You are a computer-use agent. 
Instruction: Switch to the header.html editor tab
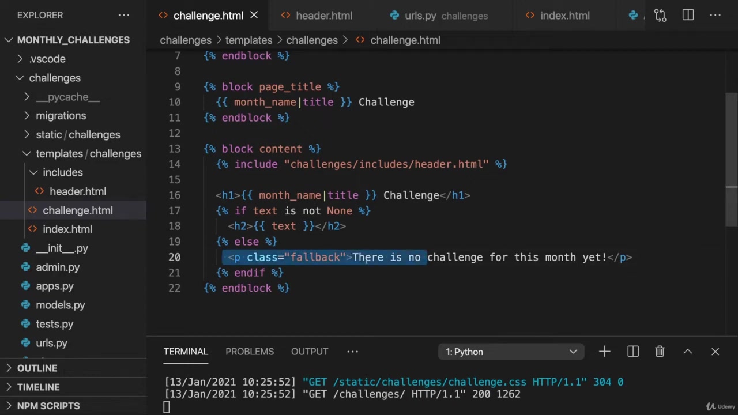(x=323, y=16)
